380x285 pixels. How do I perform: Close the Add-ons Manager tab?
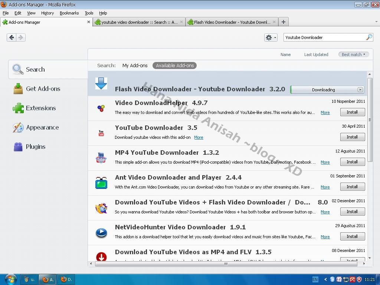[x=88, y=22]
